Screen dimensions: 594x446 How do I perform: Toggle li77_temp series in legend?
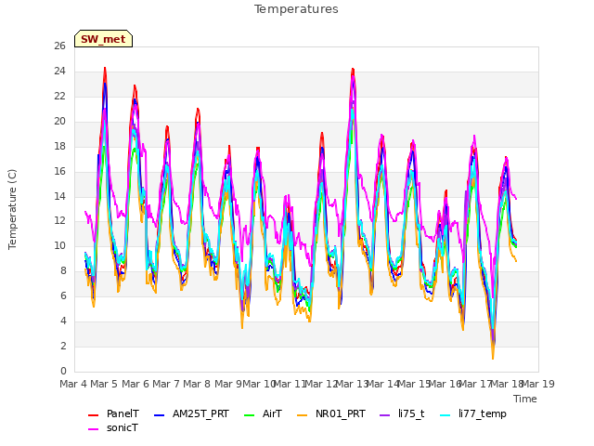pyautogui.click(x=473, y=413)
